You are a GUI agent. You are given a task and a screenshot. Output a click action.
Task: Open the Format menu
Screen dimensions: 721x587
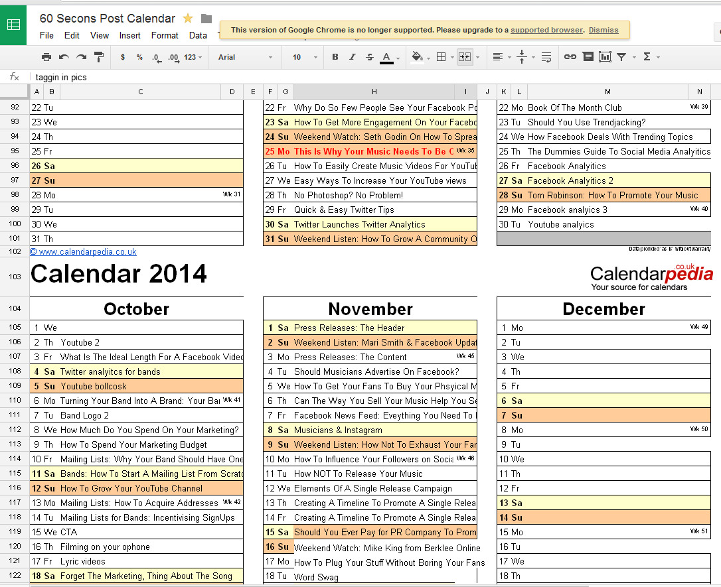165,36
